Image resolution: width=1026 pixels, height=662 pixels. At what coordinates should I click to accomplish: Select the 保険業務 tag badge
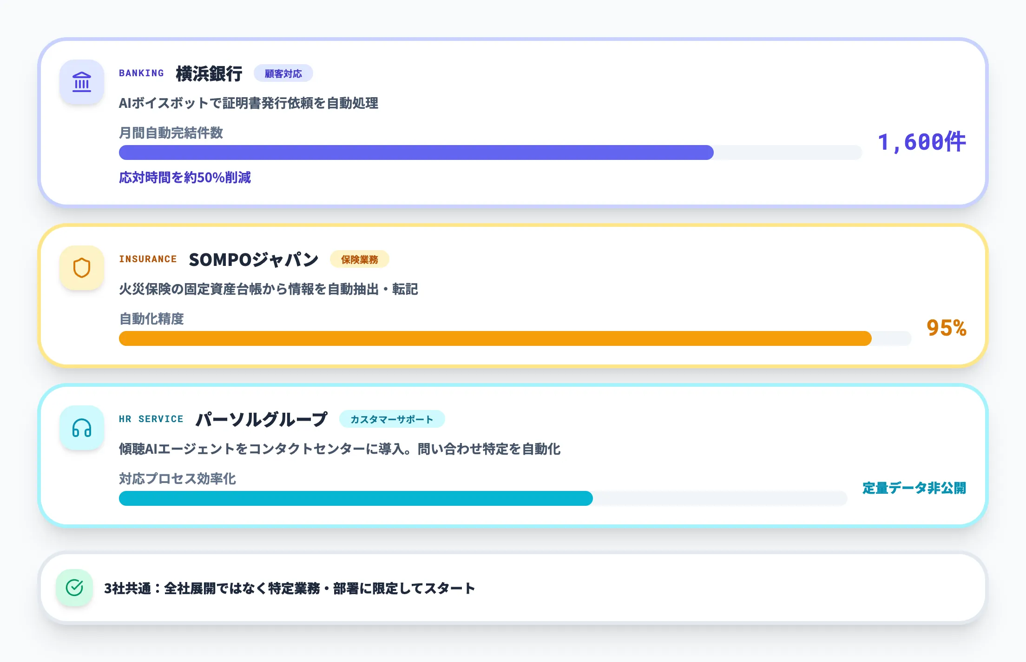(359, 259)
